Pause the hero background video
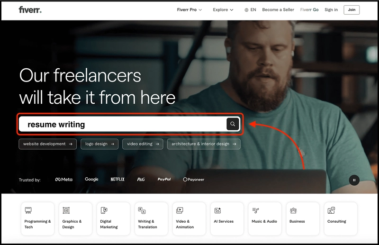The height and width of the screenshot is (245, 379). point(354,180)
